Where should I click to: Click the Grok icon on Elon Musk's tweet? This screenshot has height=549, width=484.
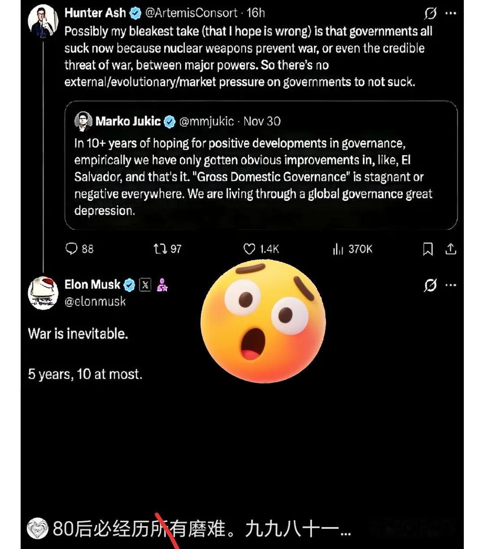click(430, 285)
